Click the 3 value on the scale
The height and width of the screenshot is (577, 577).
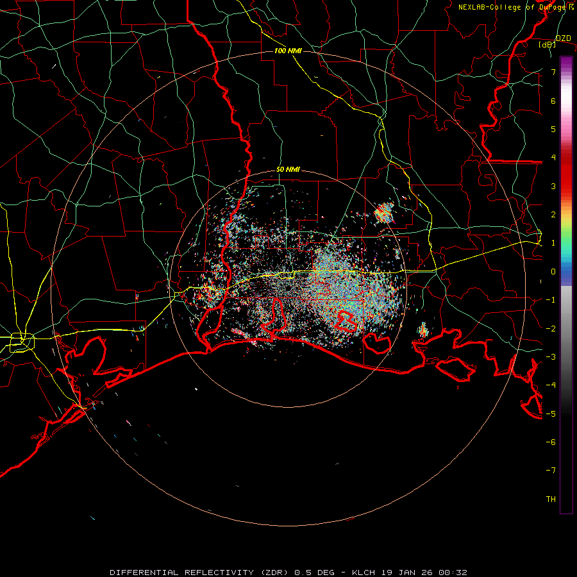[553, 186]
